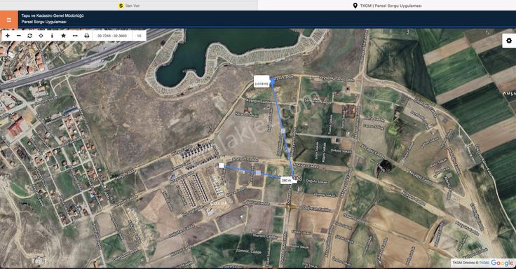Click the 380 m measurement label
The height and width of the screenshot is (269, 516).
(x=286, y=180)
